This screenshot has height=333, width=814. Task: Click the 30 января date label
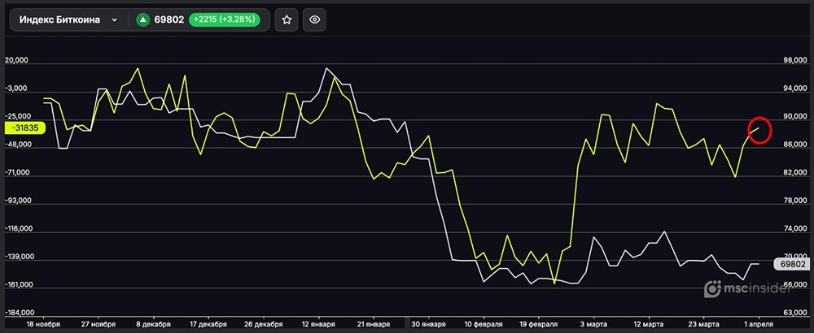427,323
